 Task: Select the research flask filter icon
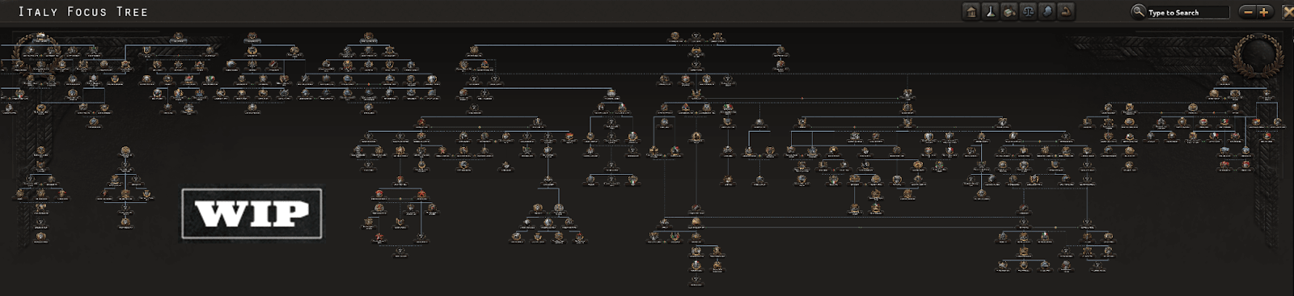pos(990,12)
